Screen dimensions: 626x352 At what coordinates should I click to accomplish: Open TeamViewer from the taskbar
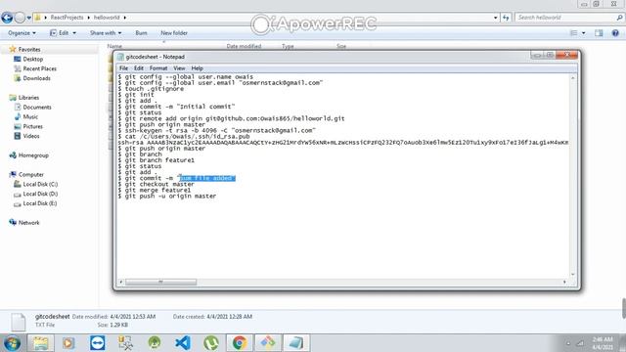[98, 343]
